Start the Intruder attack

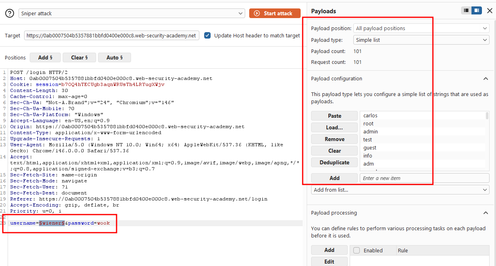[x=275, y=13]
